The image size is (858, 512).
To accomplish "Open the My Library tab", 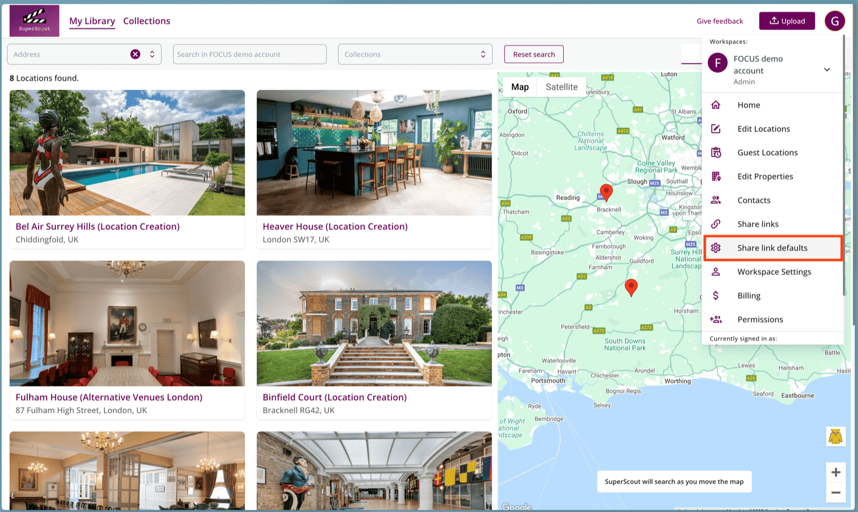I will point(92,21).
